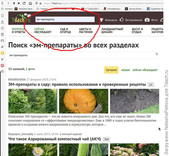Open the Notes panel in sidebar
169x156 pixels.
(x=2, y=34)
